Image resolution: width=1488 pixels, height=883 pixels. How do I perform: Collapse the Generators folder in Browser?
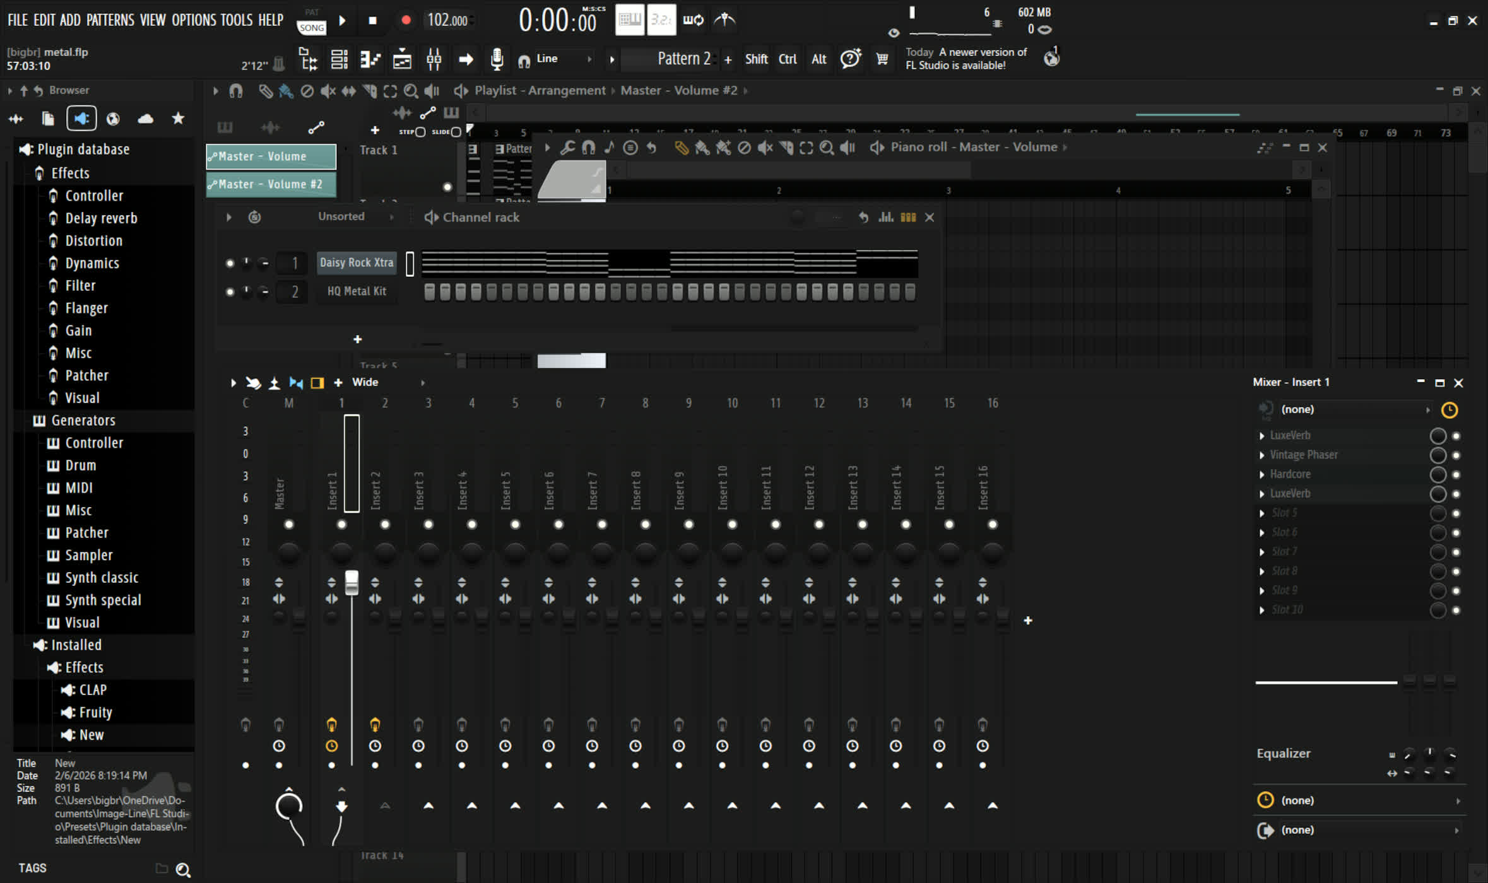point(83,420)
